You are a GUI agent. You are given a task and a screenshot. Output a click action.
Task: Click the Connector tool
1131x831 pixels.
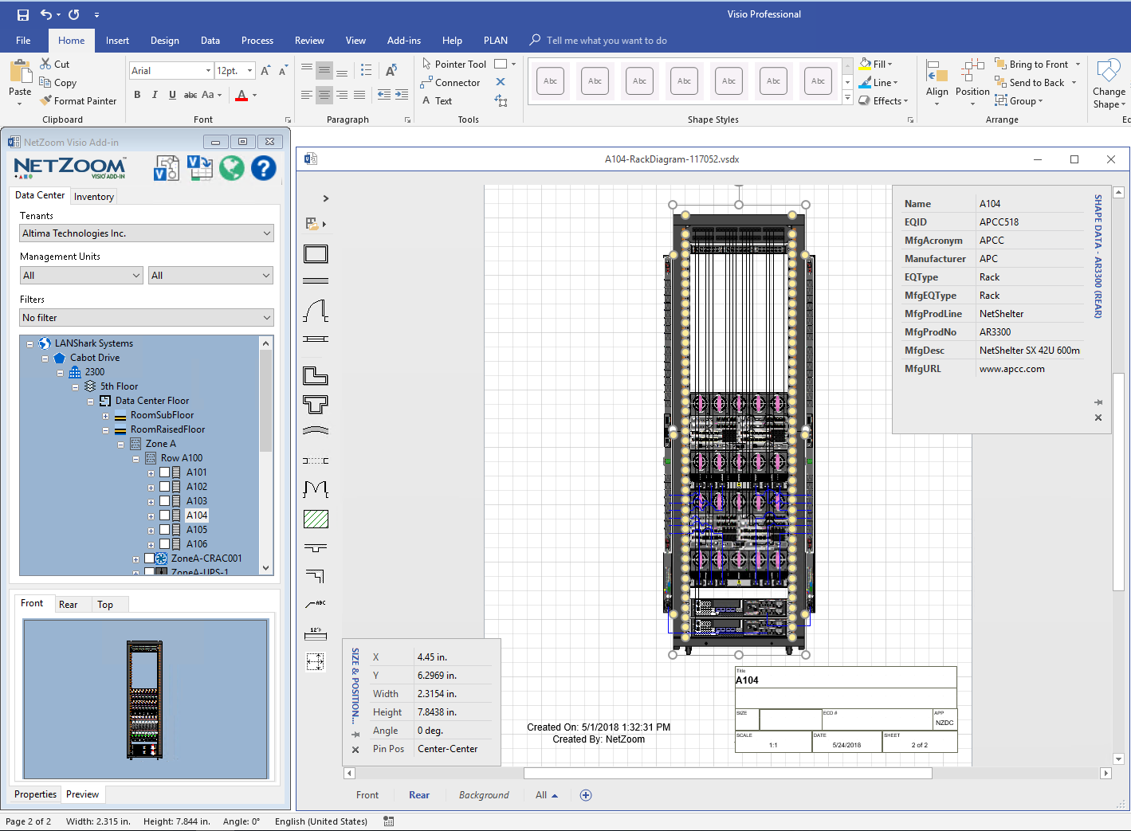tap(450, 83)
